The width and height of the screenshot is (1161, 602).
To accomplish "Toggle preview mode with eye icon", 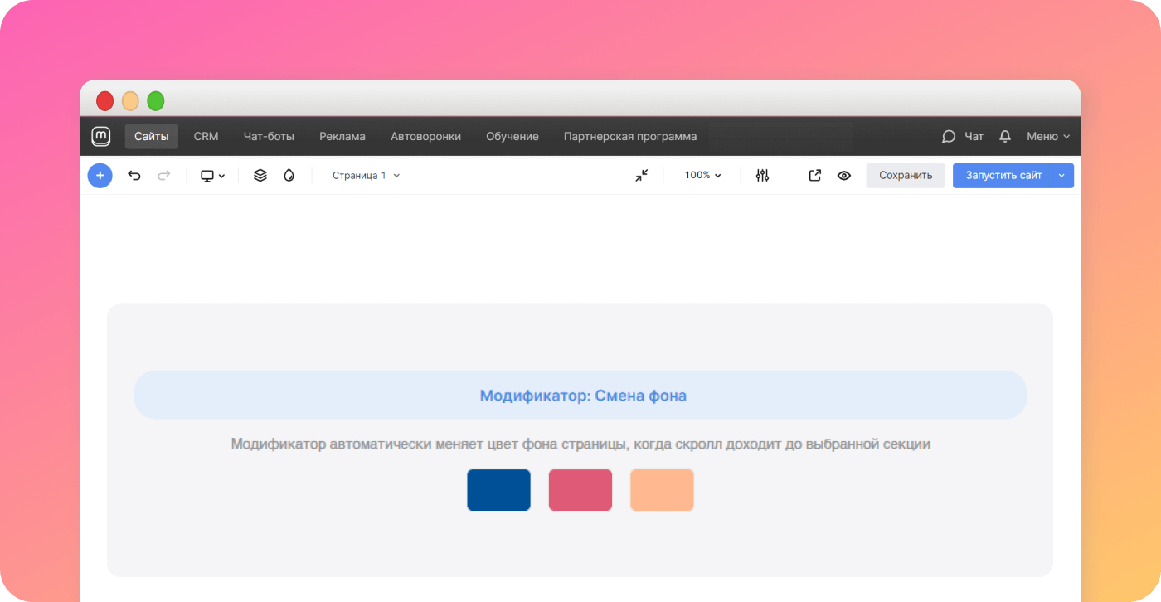I will (x=844, y=176).
